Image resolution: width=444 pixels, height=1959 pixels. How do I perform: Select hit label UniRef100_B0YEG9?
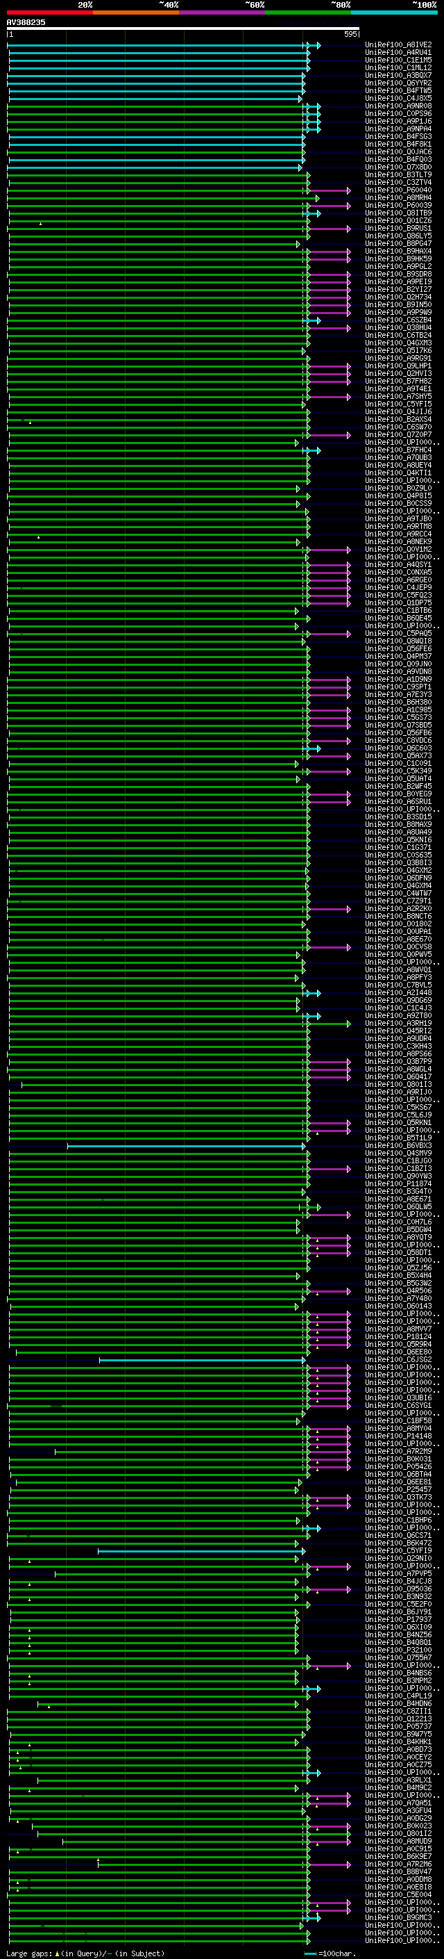(x=398, y=794)
